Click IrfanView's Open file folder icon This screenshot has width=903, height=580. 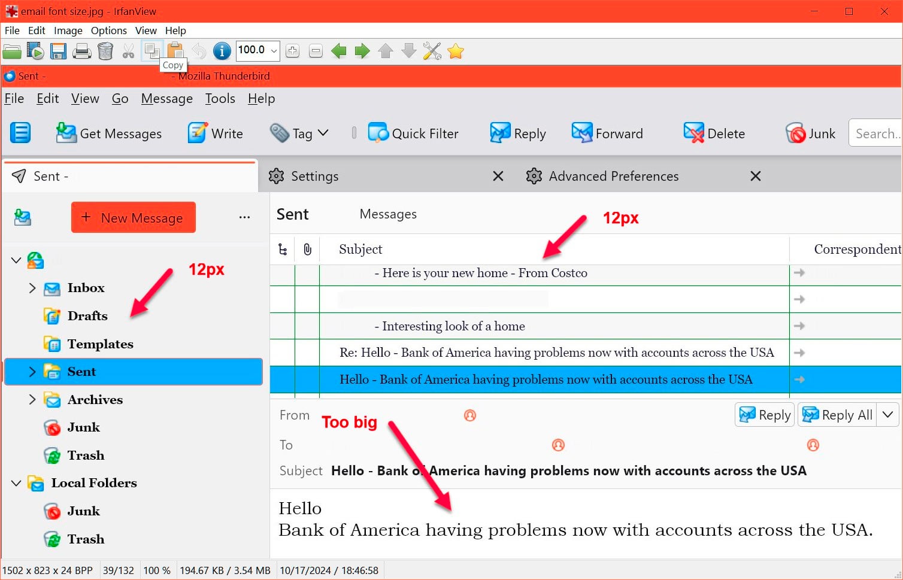click(x=12, y=51)
